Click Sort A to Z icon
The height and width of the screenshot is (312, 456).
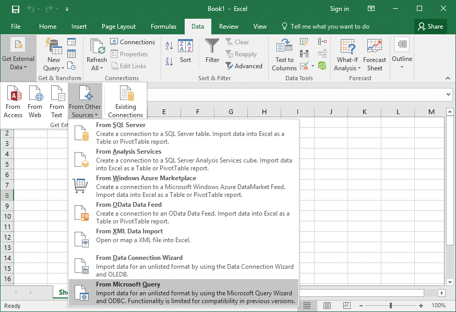(169, 47)
